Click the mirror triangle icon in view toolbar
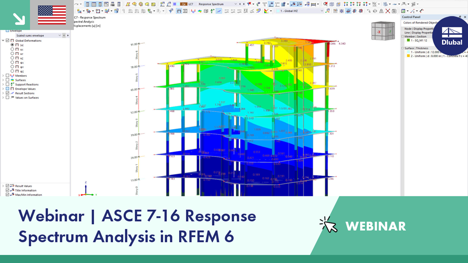 (x=381, y=11)
